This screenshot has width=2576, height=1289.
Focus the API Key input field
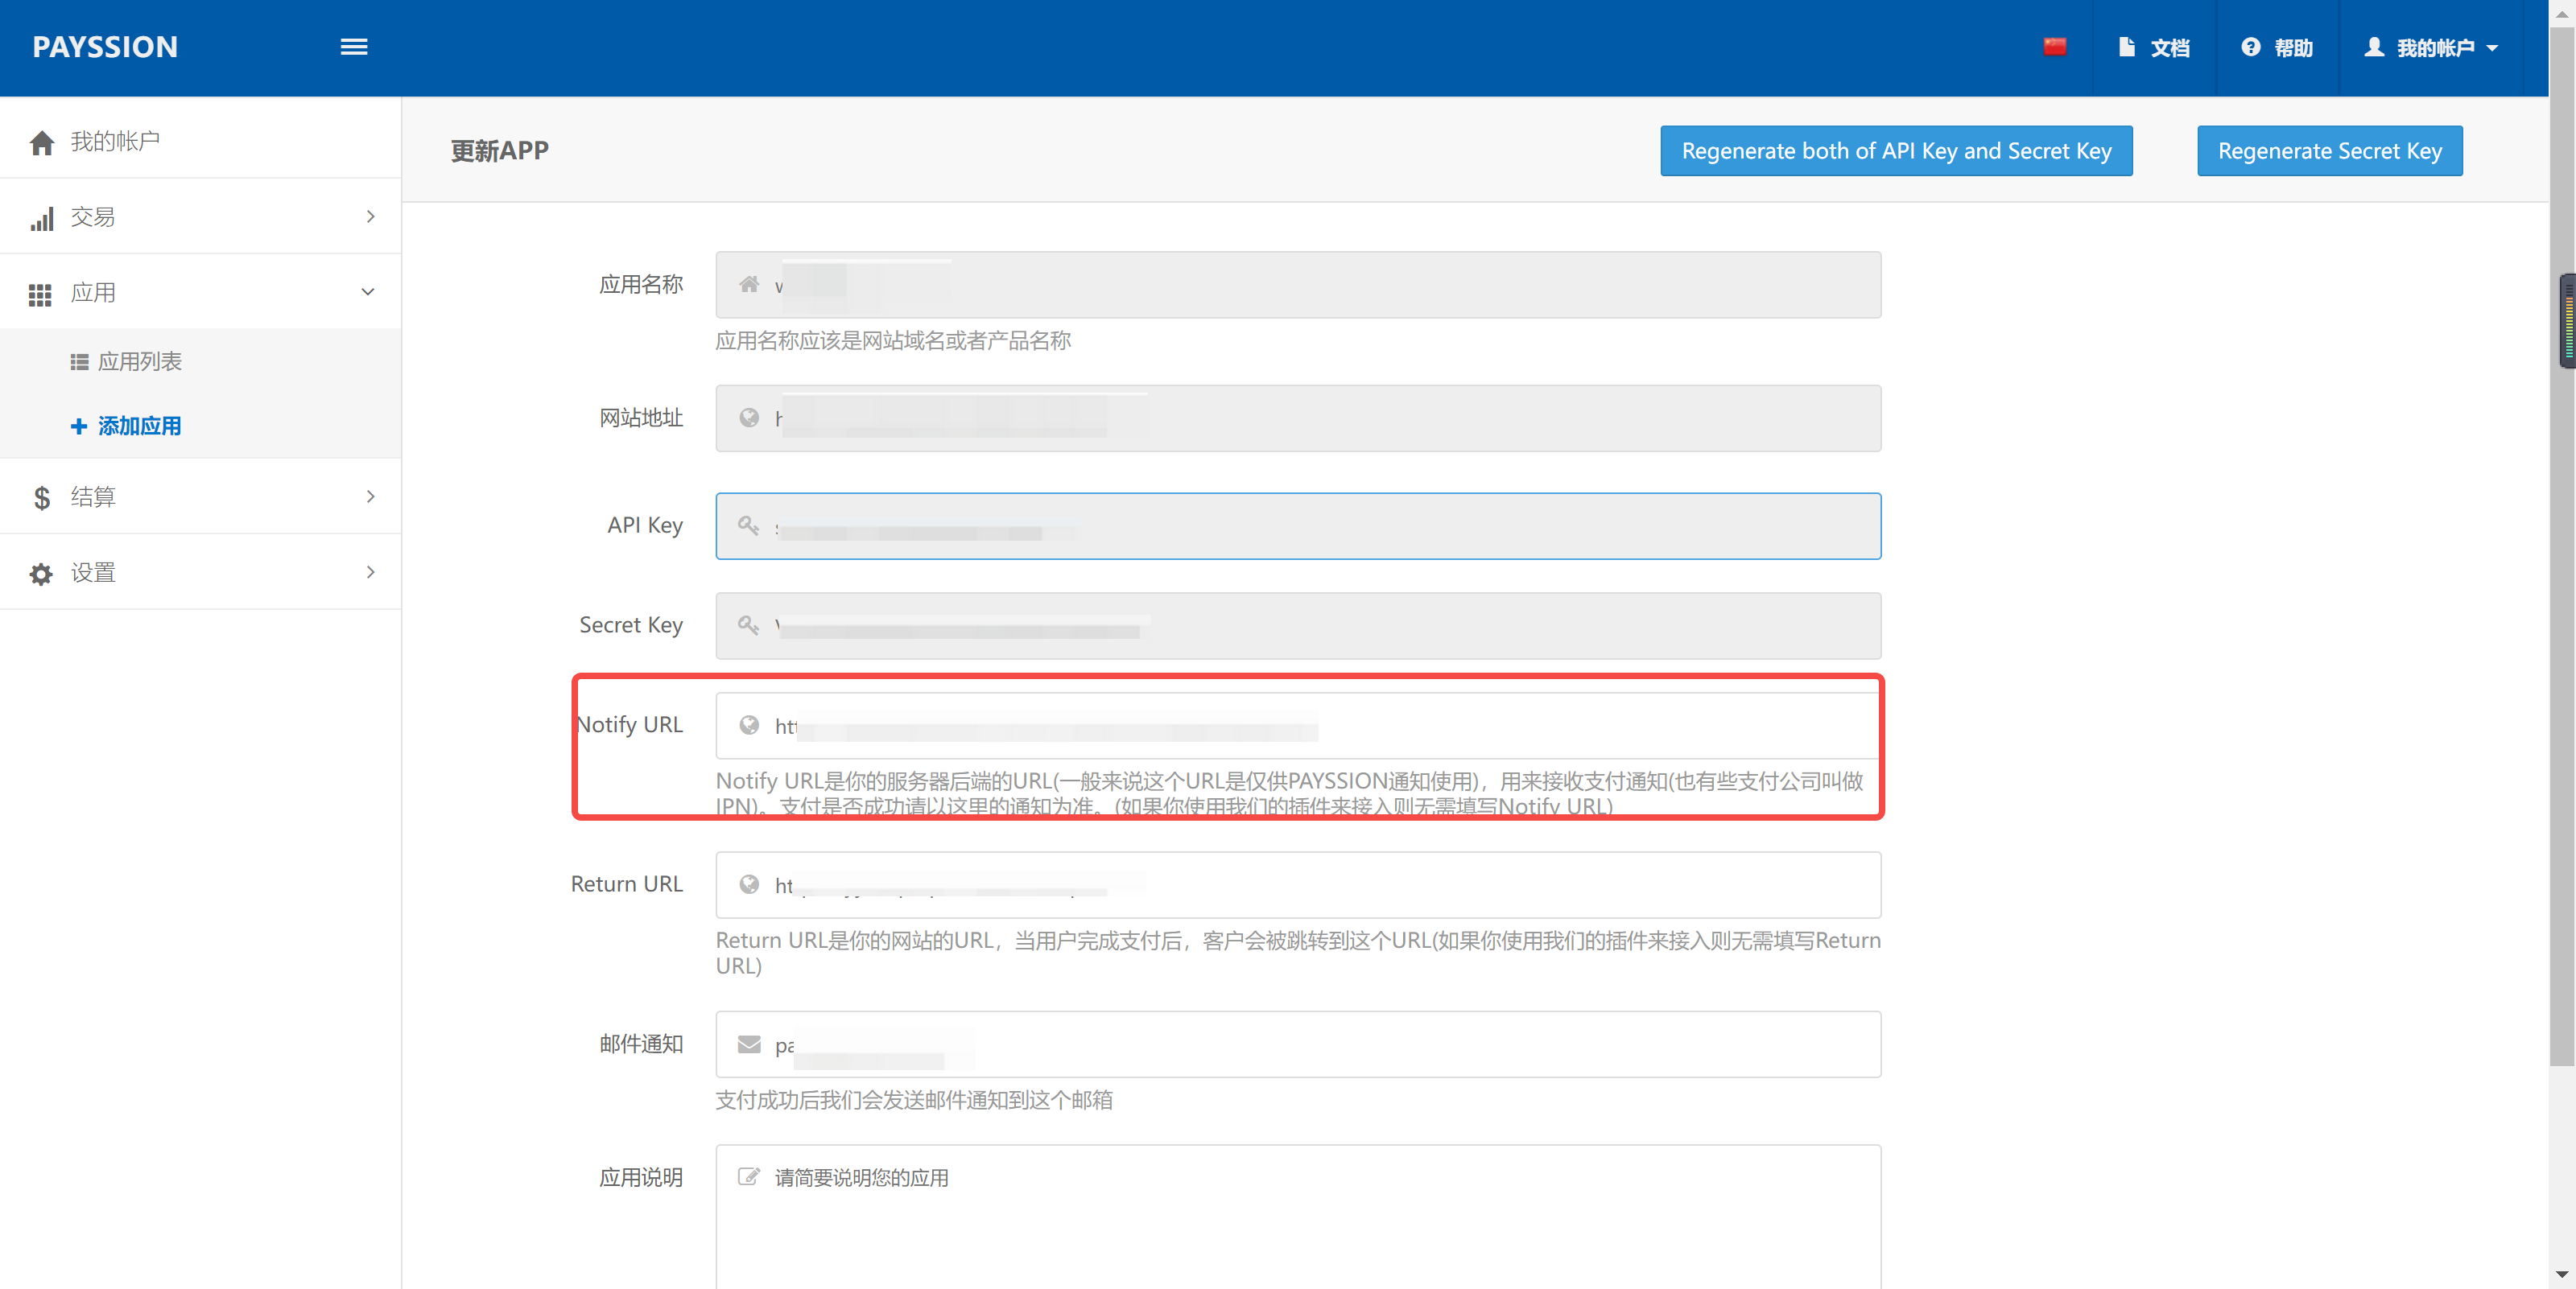tap(1298, 526)
